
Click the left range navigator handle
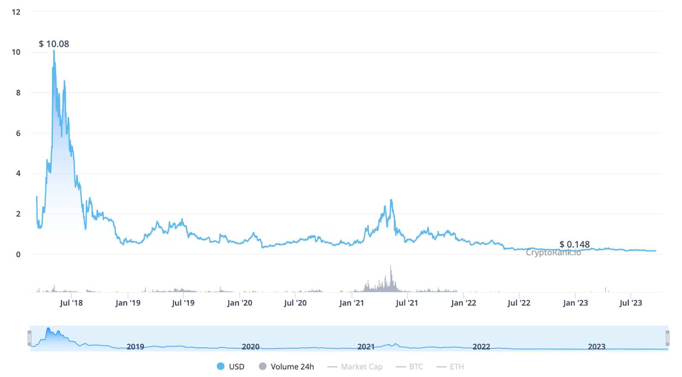[29, 338]
